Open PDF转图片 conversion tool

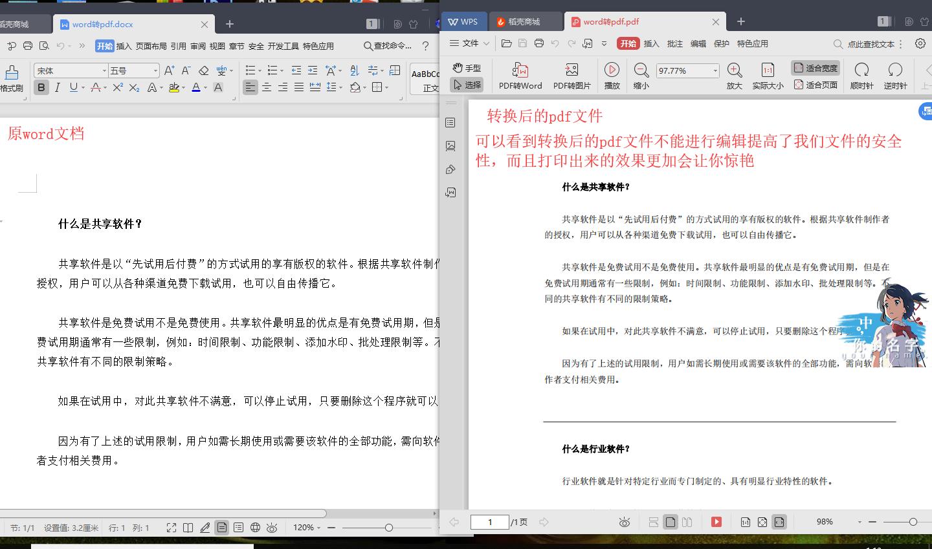click(x=571, y=76)
